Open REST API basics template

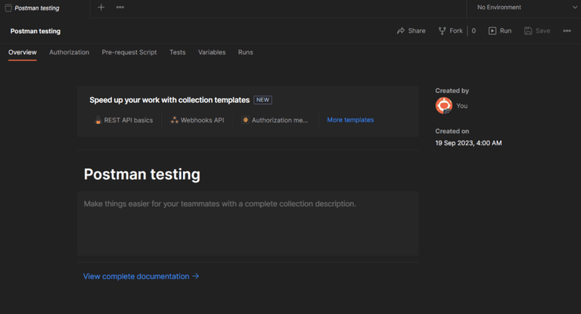123,120
